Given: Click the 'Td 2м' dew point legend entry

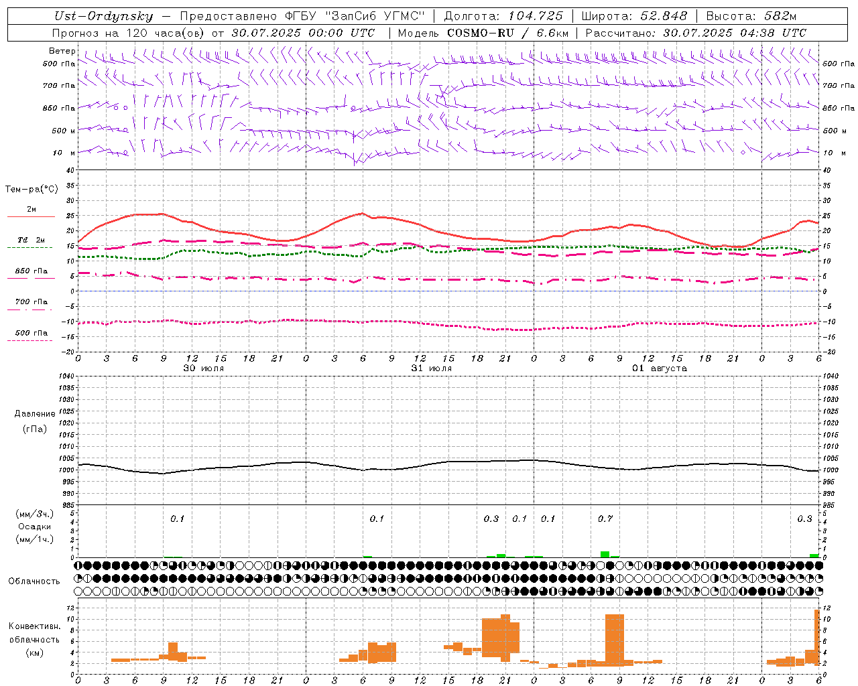Looking at the screenshot, I should (31, 240).
